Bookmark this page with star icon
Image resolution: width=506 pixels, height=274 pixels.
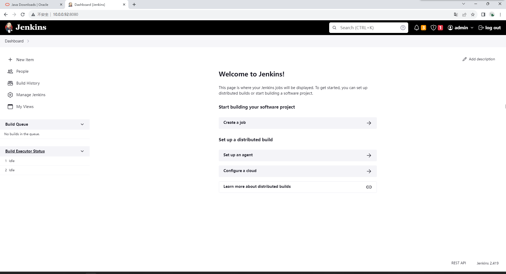tap(473, 14)
